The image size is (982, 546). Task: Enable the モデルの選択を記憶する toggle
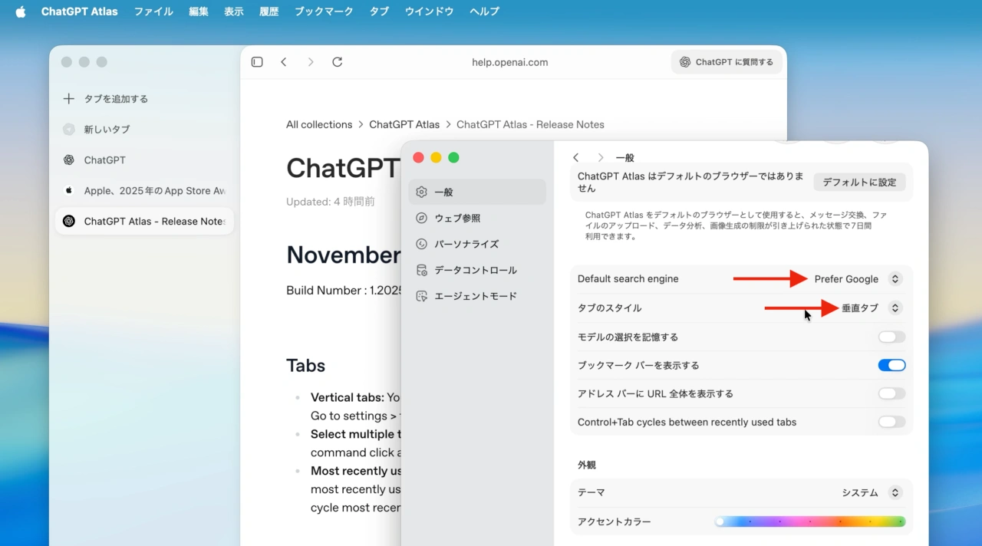891,336
